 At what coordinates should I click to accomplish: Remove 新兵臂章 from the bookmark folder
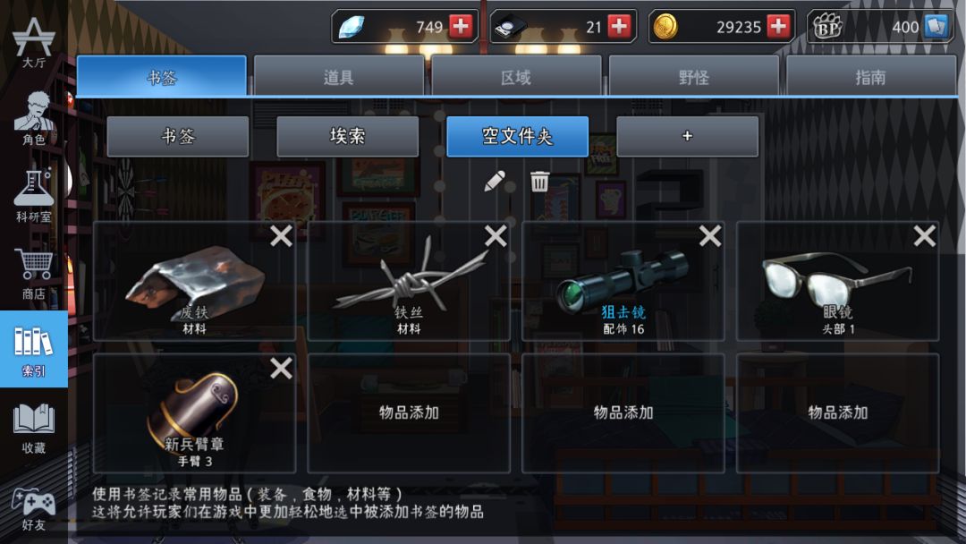coord(281,369)
